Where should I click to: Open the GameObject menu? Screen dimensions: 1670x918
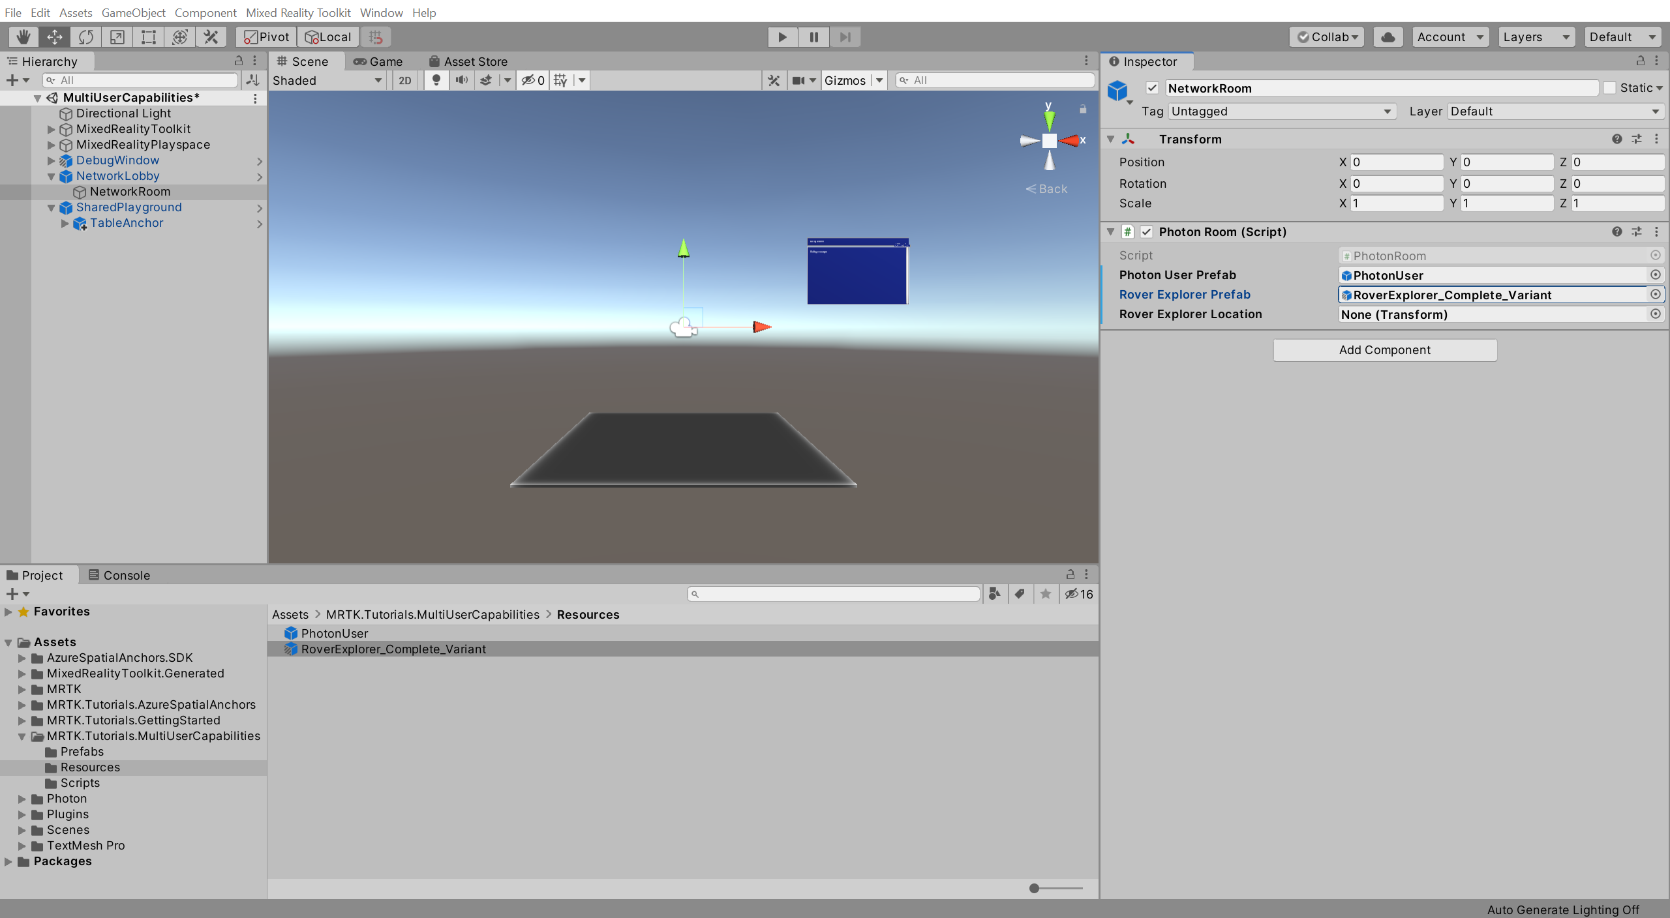tap(134, 11)
